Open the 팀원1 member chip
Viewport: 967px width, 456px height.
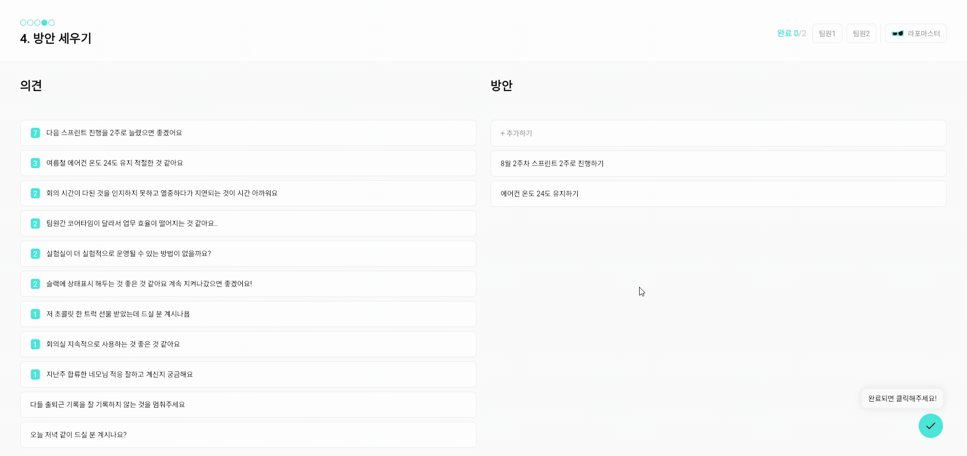point(827,34)
